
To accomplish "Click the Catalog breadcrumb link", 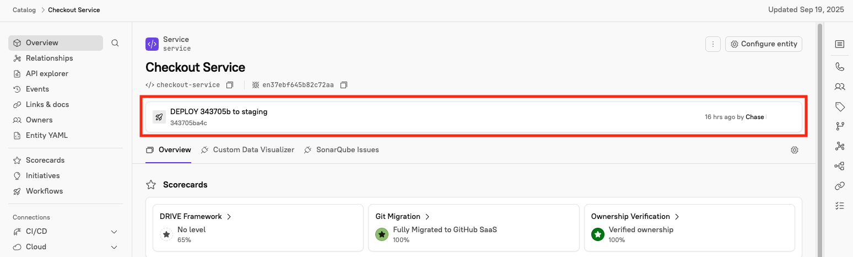I will click(x=24, y=10).
